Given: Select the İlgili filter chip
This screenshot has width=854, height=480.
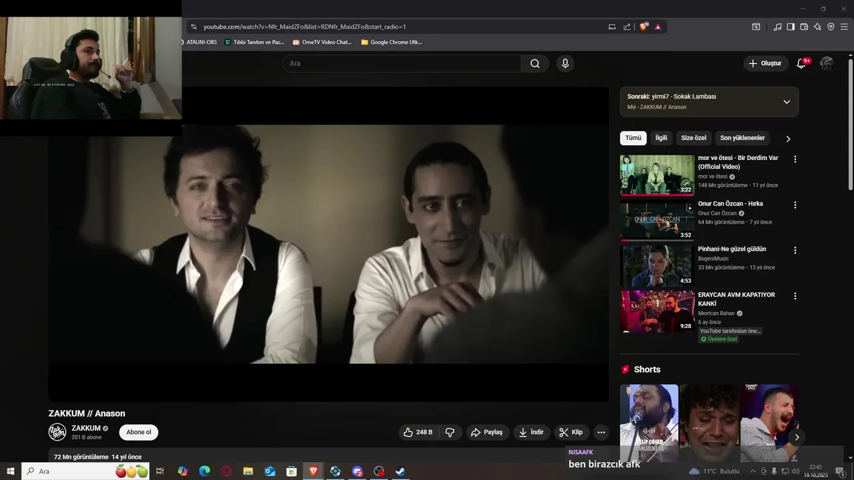Looking at the screenshot, I should click(x=661, y=138).
